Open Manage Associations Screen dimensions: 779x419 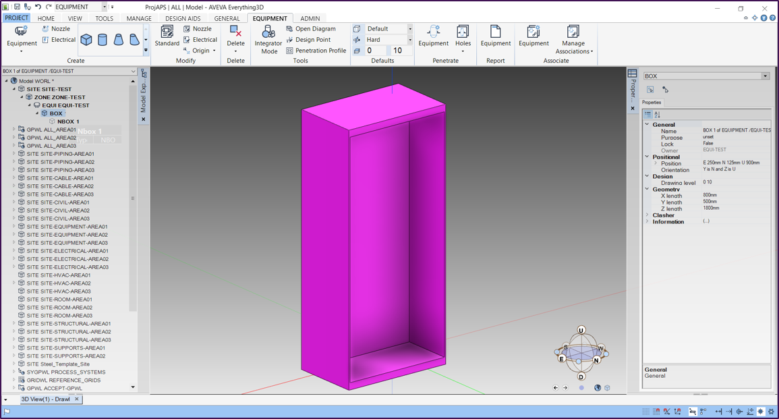573,40
